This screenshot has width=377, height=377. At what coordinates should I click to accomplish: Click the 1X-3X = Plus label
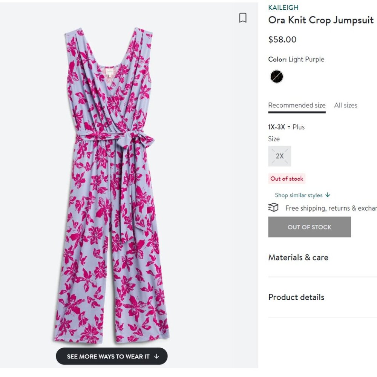[286, 127]
